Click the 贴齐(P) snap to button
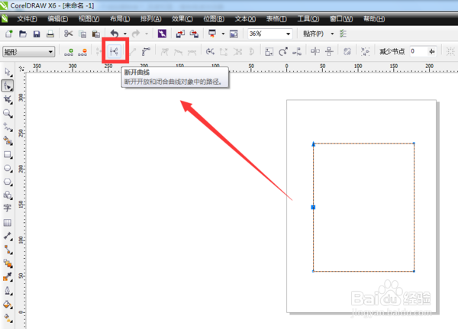The width and height of the screenshot is (458, 329). click(x=313, y=34)
